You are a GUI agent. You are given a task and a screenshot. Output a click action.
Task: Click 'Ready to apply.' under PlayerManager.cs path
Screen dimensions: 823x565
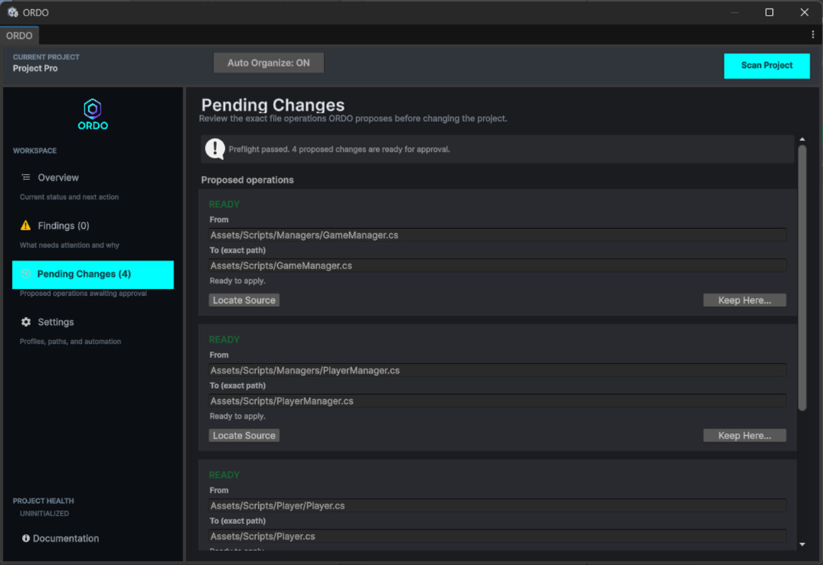click(x=238, y=415)
